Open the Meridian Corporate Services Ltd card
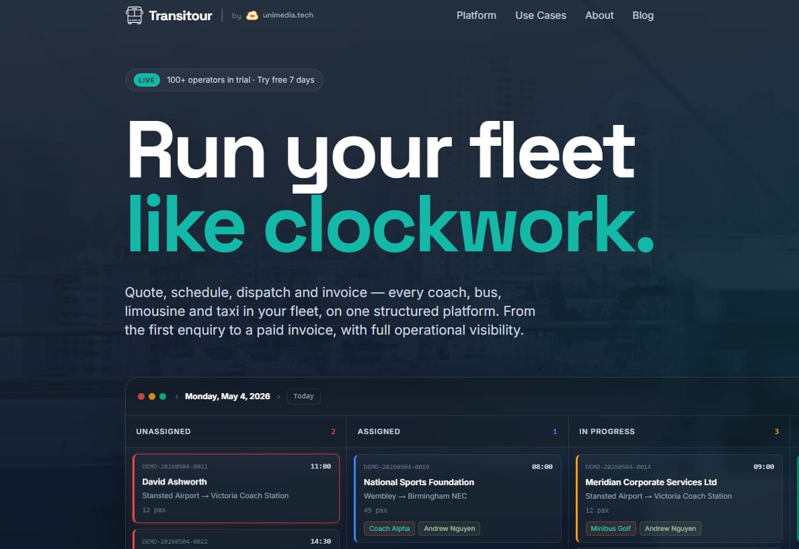Image resolution: width=799 pixels, height=549 pixels. 679,499
